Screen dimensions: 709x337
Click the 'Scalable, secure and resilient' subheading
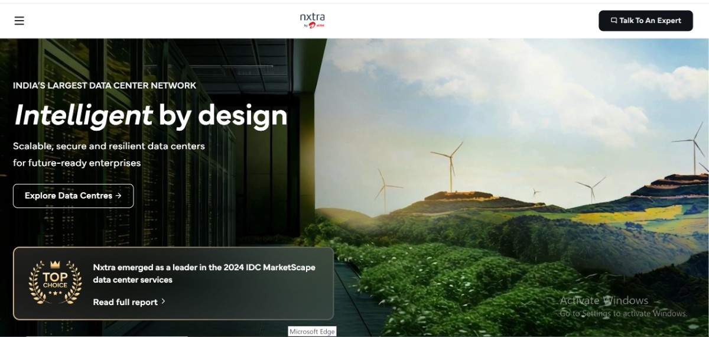[109, 145]
